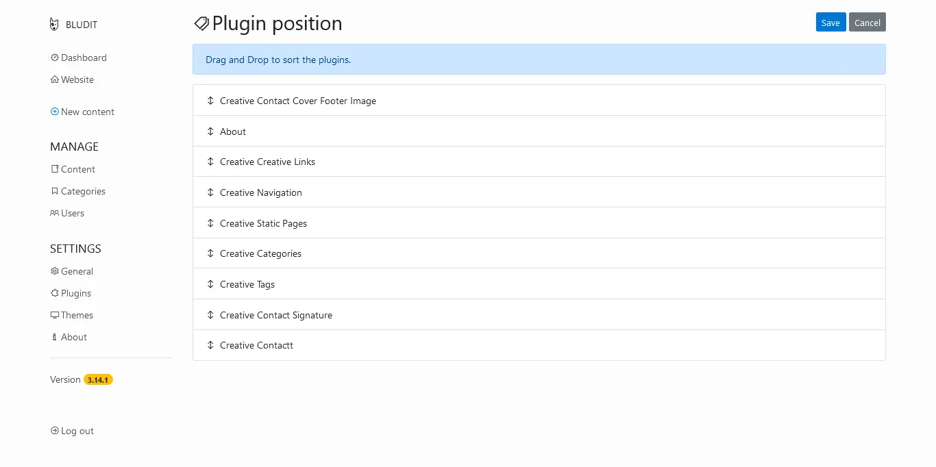Select the Creative Contact Signature row

[x=275, y=315]
